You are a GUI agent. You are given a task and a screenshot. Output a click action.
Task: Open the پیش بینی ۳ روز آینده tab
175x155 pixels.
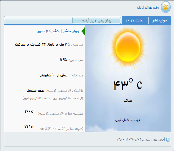pos(97,20)
